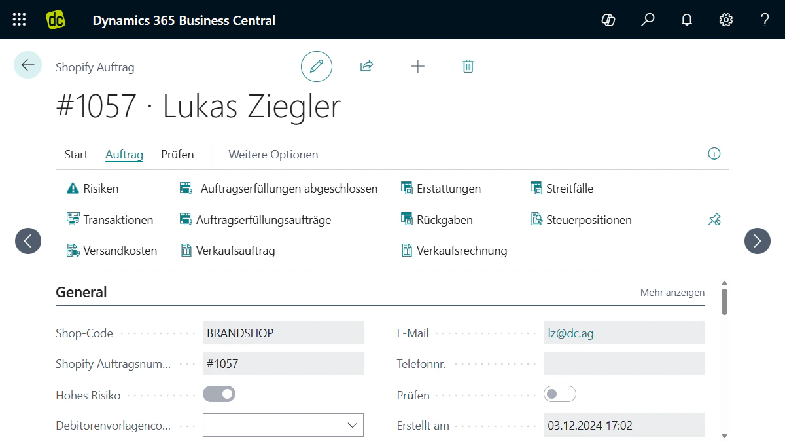The height and width of the screenshot is (442, 785).
Task: Create new record with plus icon
Action: (x=417, y=66)
